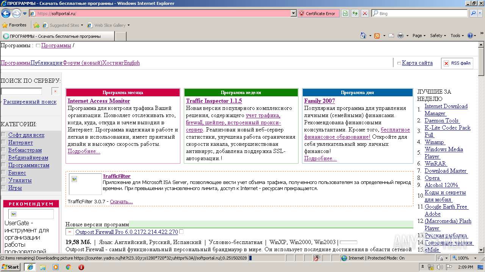Open the Tools menu
The width and height of the screenshot is (485, 272).
(457, 36)
